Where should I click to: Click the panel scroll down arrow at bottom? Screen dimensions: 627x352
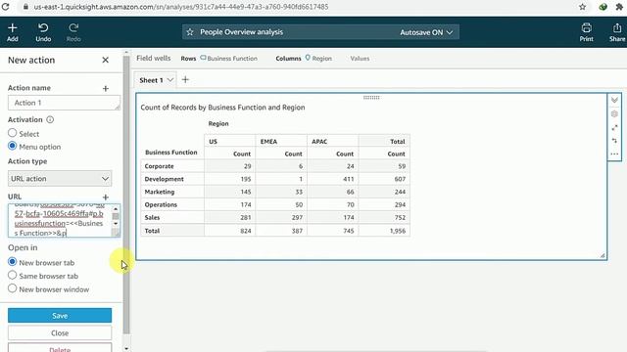coord(126,348)
